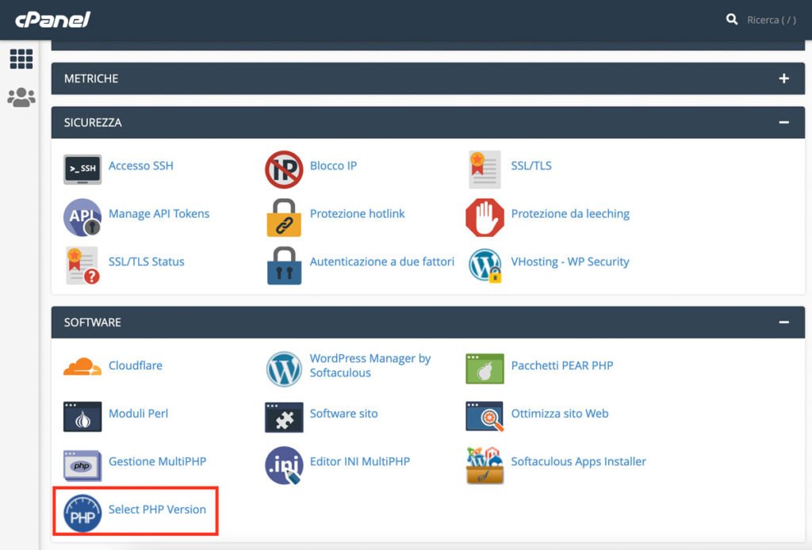812x550 pixels.
Task: Follow the Select PHP Version link
Action: tap(157, 509)
